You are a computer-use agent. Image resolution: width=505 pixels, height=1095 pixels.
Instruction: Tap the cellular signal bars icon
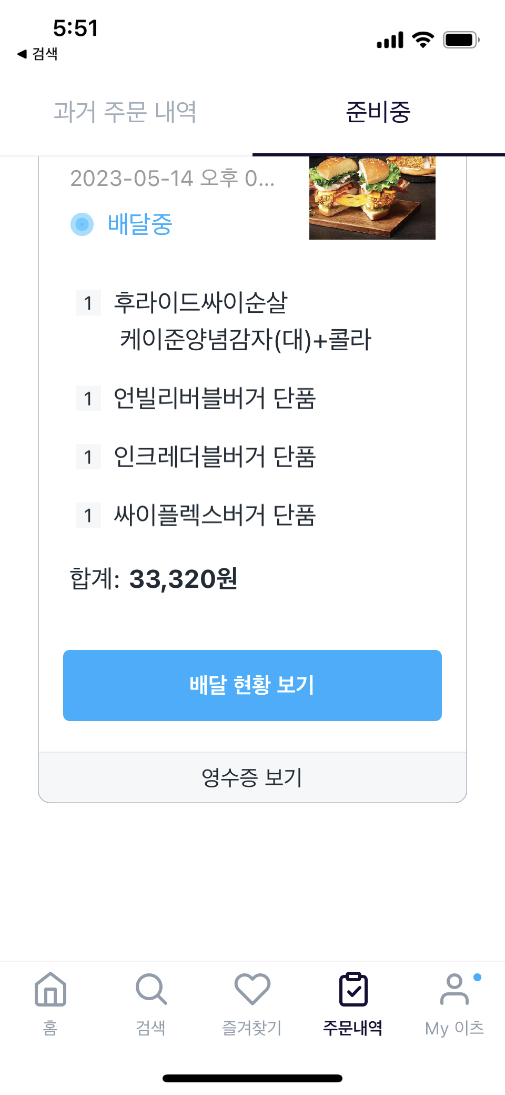pyautogui.click(x=390, y=40)
